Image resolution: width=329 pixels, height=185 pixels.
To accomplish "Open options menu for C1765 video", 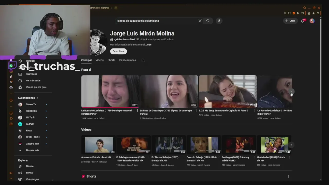I will 196,110.
